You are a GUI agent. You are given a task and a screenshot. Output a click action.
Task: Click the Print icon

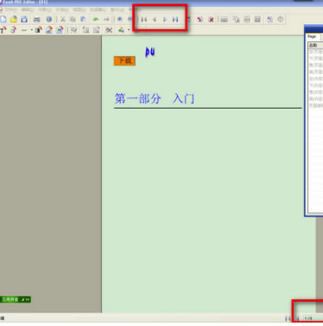(x=37, y=20)
